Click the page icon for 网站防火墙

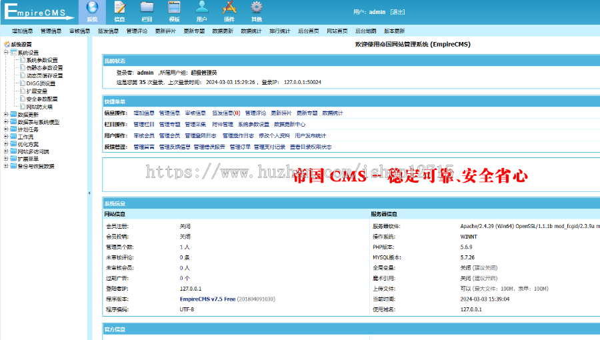pyautogui.click(x=23, y=107)
